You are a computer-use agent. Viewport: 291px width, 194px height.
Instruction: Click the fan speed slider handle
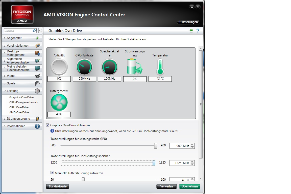(83, 179)
